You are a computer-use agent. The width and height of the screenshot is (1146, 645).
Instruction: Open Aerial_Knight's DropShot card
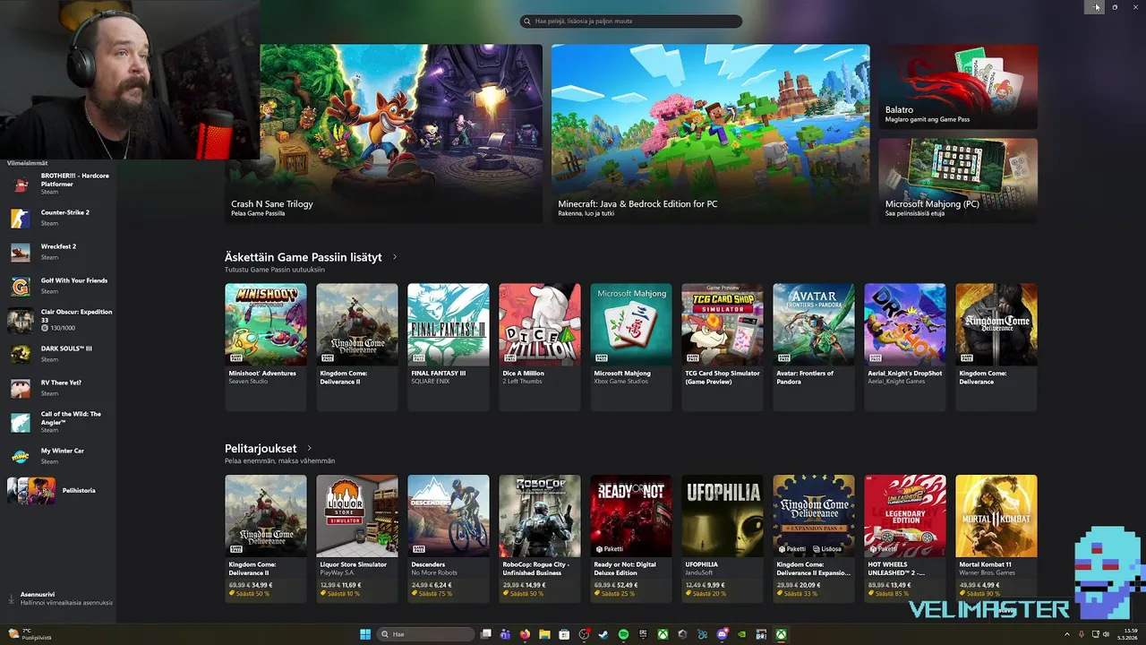pyautogui.click(x=905, y=347)
